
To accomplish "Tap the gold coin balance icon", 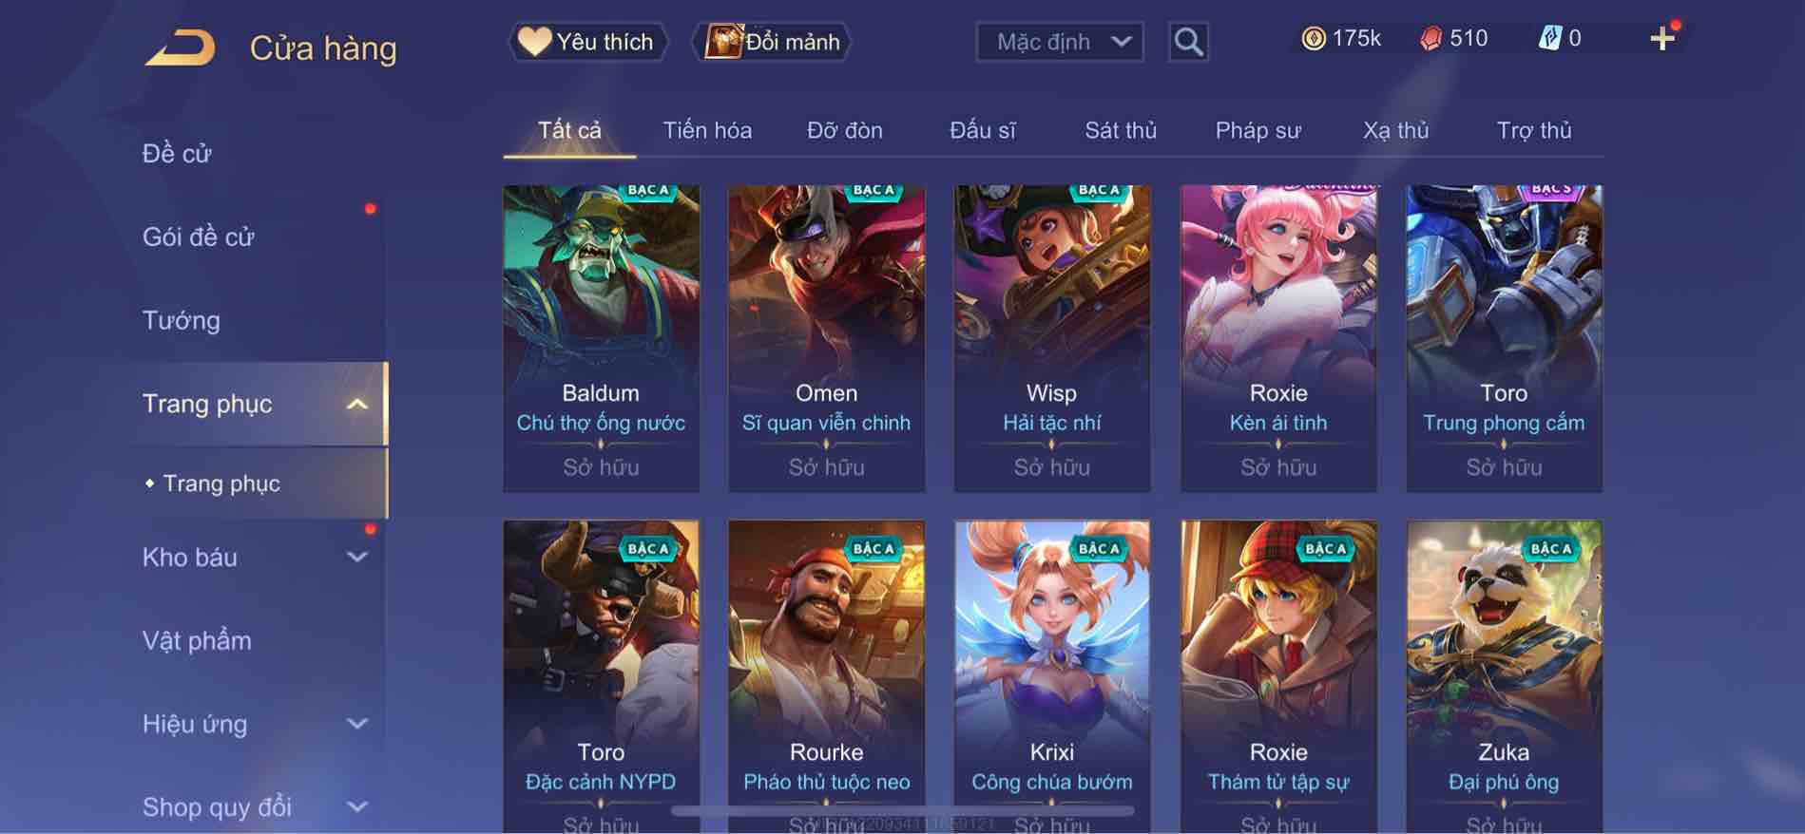I will click(1314, 39).
